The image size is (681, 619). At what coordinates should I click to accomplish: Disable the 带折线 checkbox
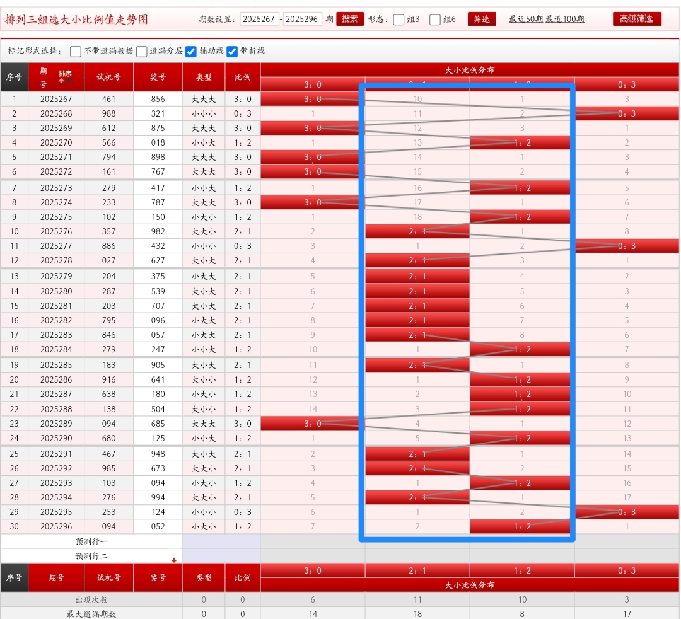coord(232,52)
